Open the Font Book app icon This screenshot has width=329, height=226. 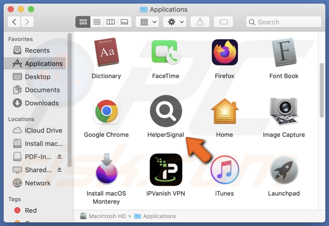point(284,52)
